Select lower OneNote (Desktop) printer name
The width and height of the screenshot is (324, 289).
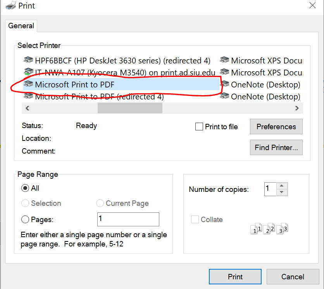pyautogui.click(x=265, y=97)
